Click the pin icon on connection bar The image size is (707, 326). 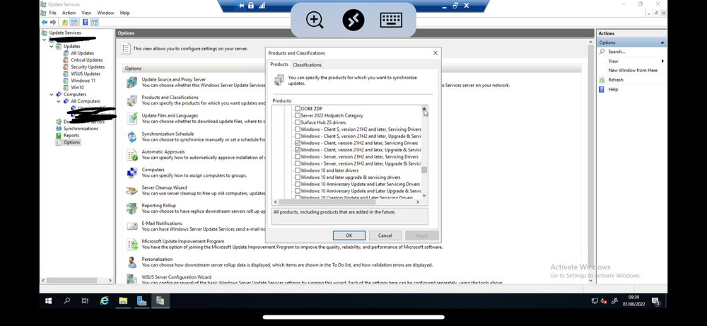coord(241,6)
